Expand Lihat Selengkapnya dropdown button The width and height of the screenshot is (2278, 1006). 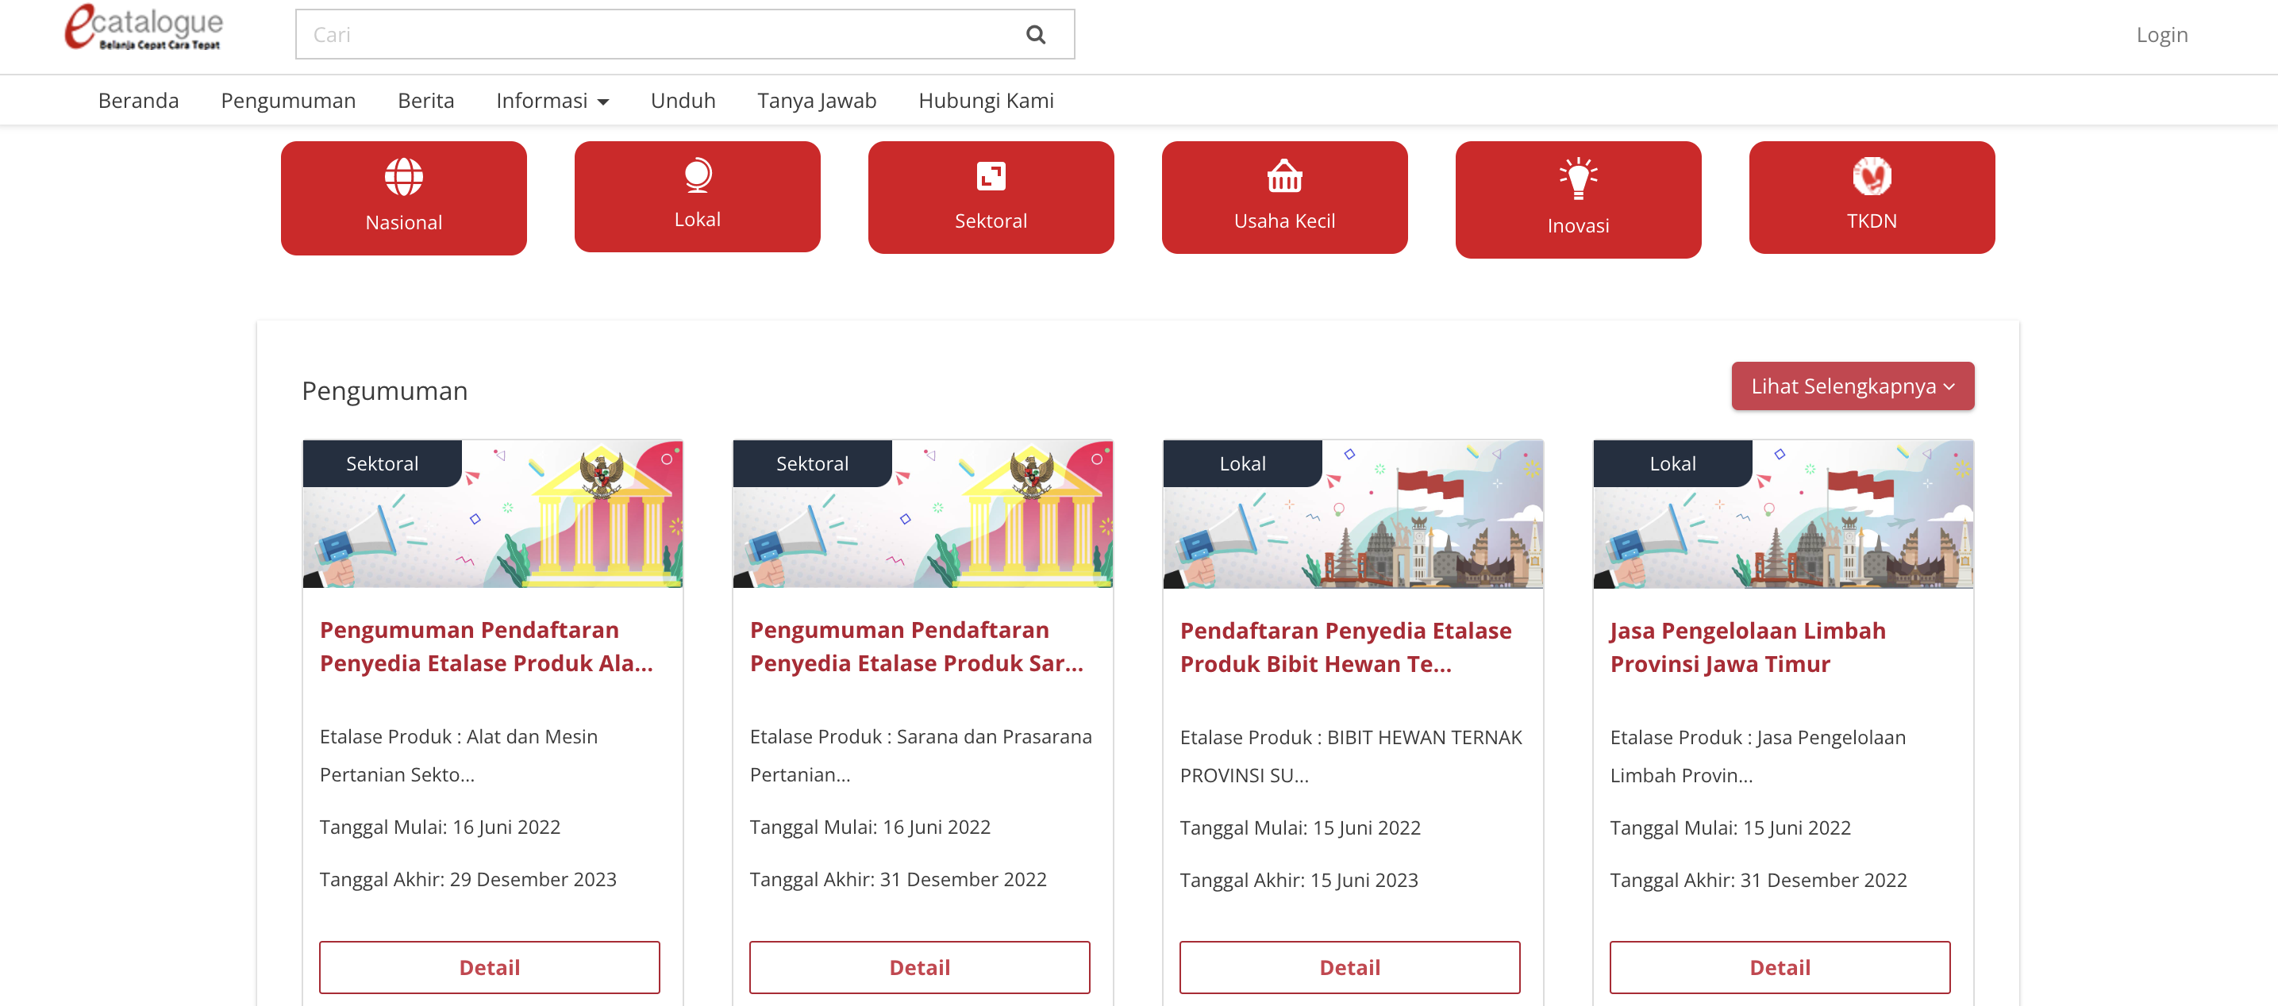click(1852, 386)
